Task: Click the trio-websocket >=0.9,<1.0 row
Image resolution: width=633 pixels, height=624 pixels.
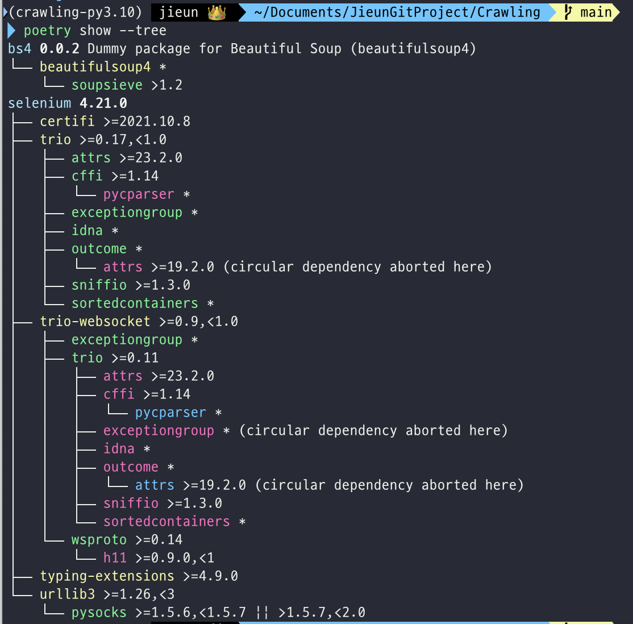Action: click(139, 322)
